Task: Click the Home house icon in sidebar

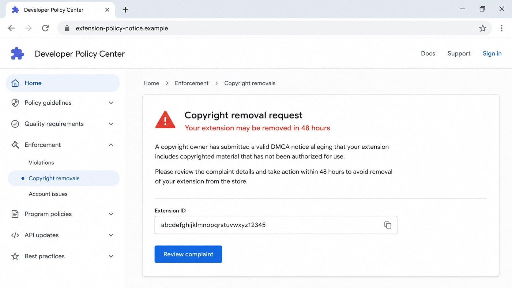Action: (x=15, y=83)
